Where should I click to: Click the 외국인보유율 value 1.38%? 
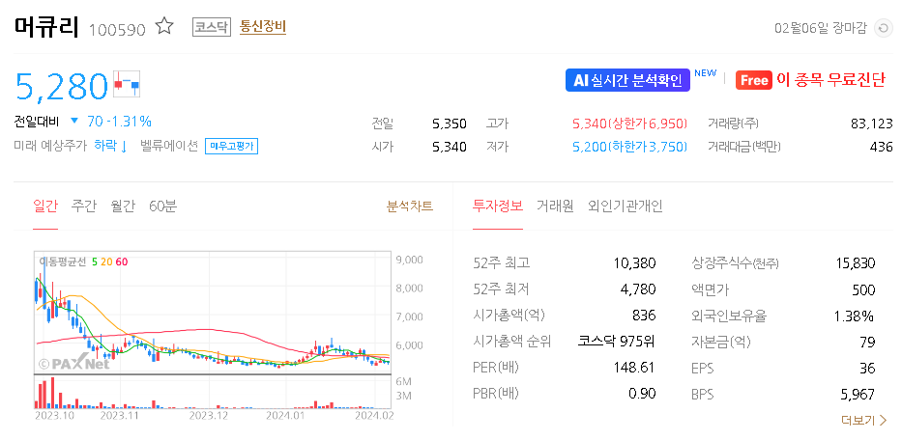pyautogui.click(x=854, y=316)
